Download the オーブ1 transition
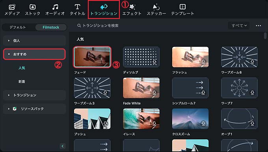The height and width of the screenshot is (152, 268). 253,124
